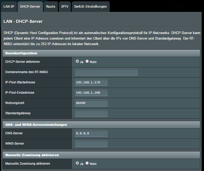Screen dimensions: 204x171
Task: Open the Switch Einstellungen tab
Action: [91, 6]
